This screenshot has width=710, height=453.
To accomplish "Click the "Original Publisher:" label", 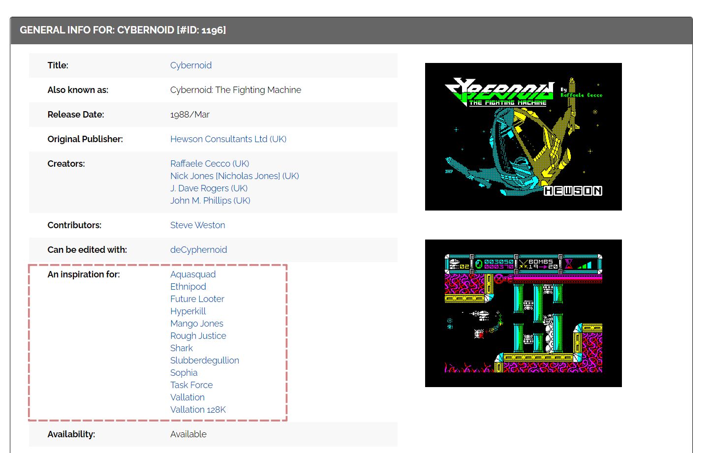I will [85, 139].
